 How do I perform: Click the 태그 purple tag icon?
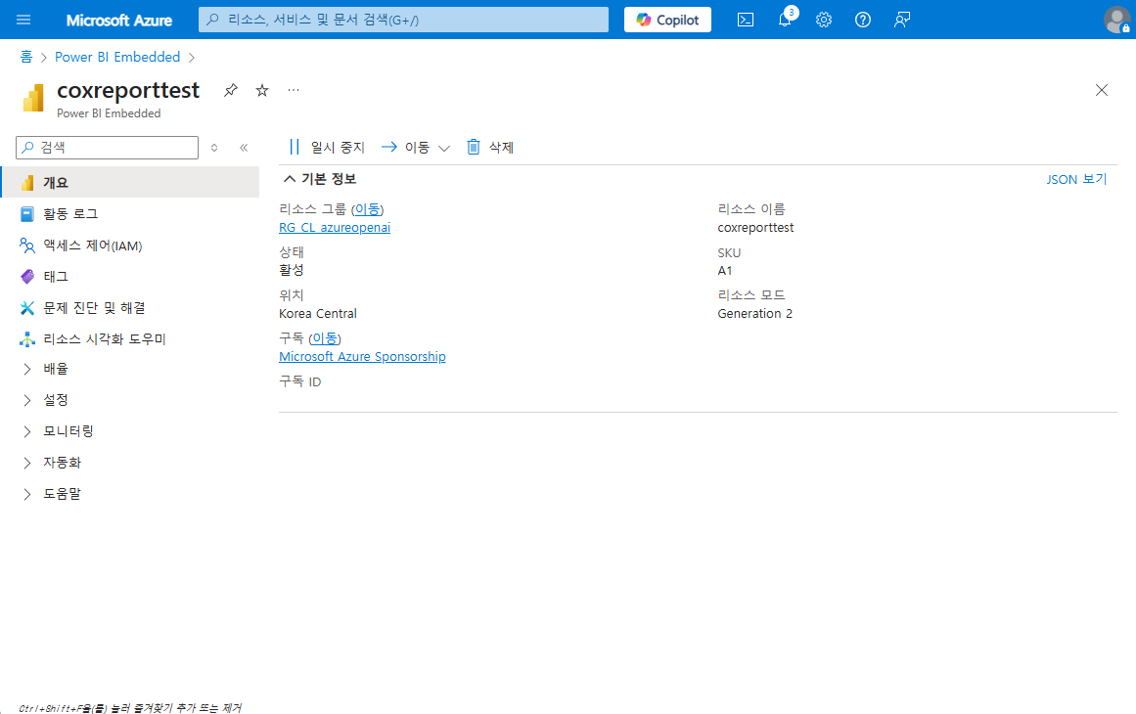[26, 277]
